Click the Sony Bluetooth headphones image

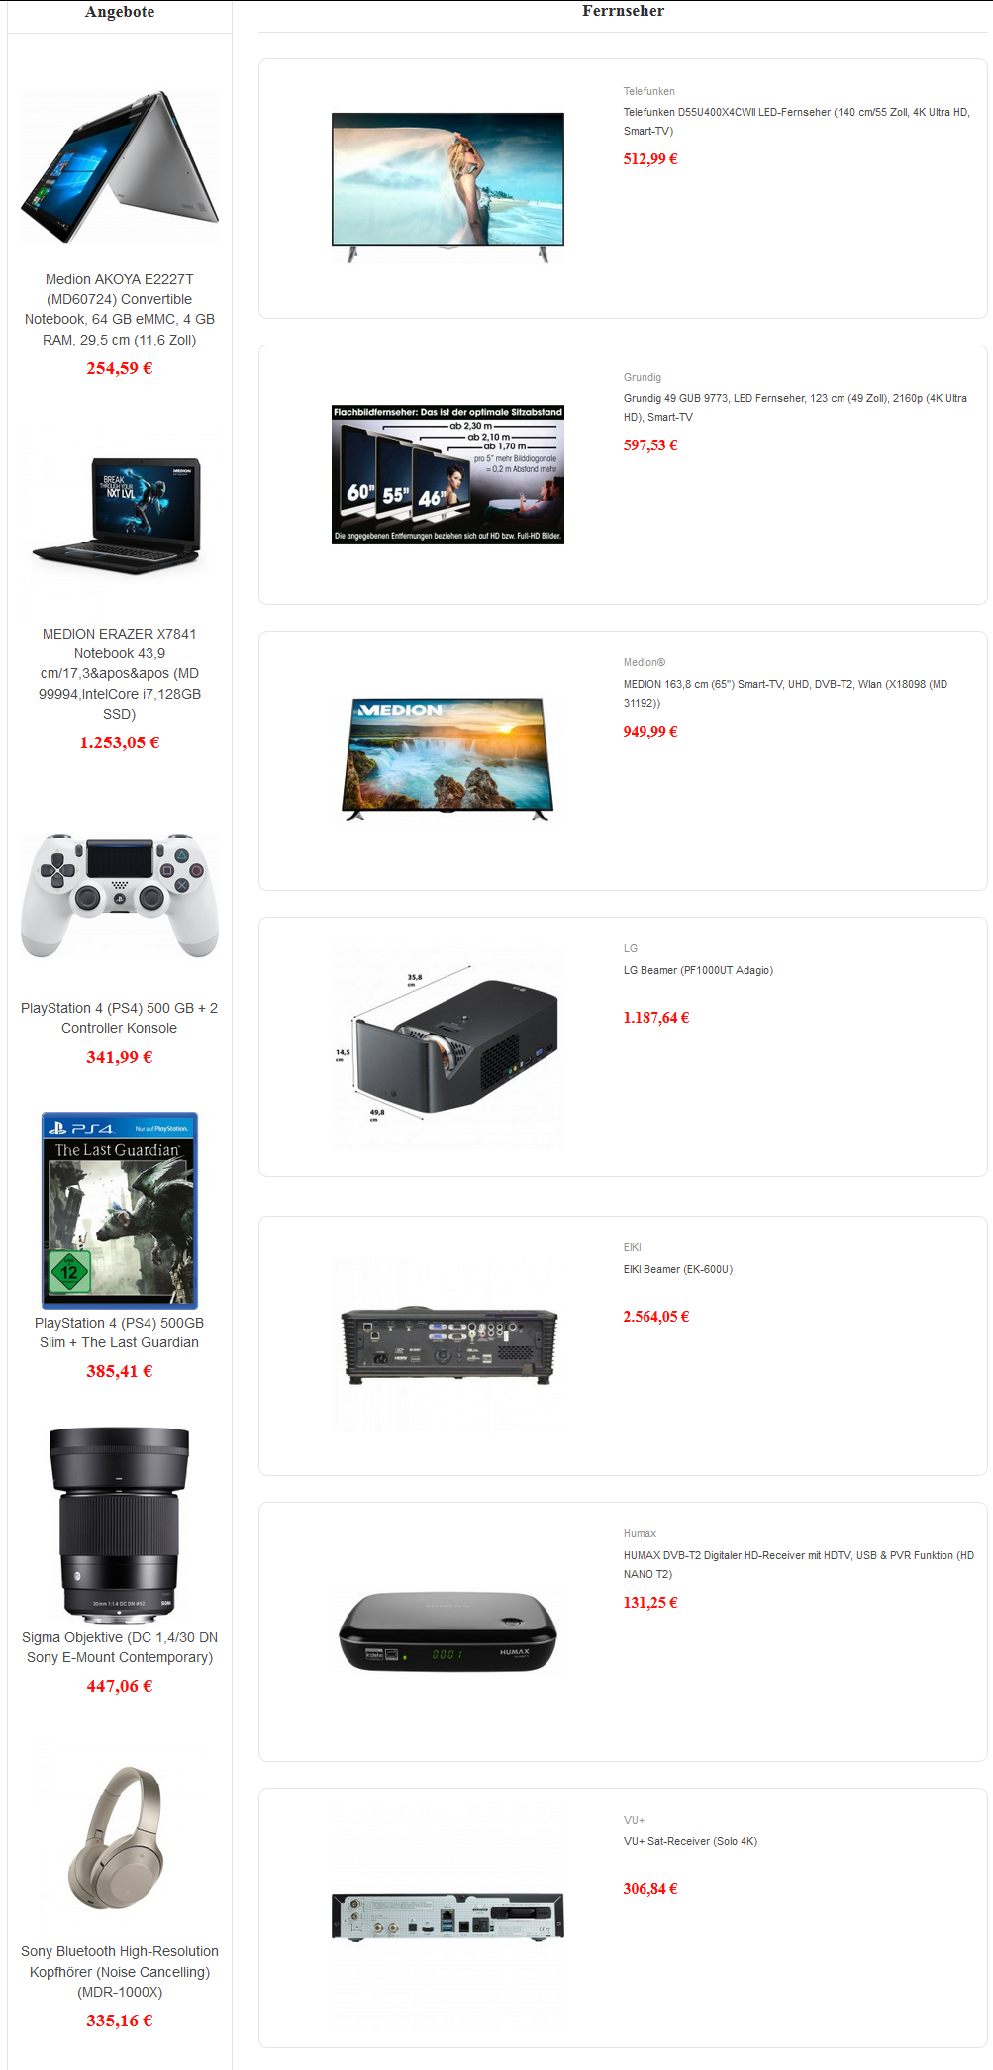(x=120, y=1839)
